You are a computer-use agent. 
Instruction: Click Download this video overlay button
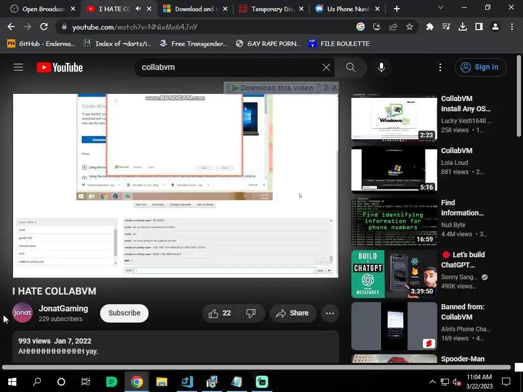click(x=273, y=88)
